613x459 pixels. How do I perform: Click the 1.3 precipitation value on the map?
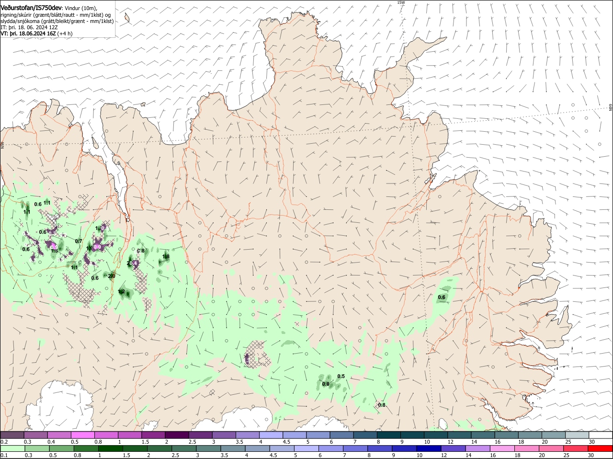click(x=54, y=251)
